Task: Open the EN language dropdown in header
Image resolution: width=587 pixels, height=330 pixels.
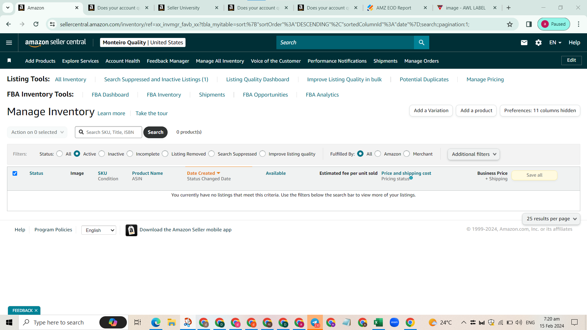Action: coord(555,42)
